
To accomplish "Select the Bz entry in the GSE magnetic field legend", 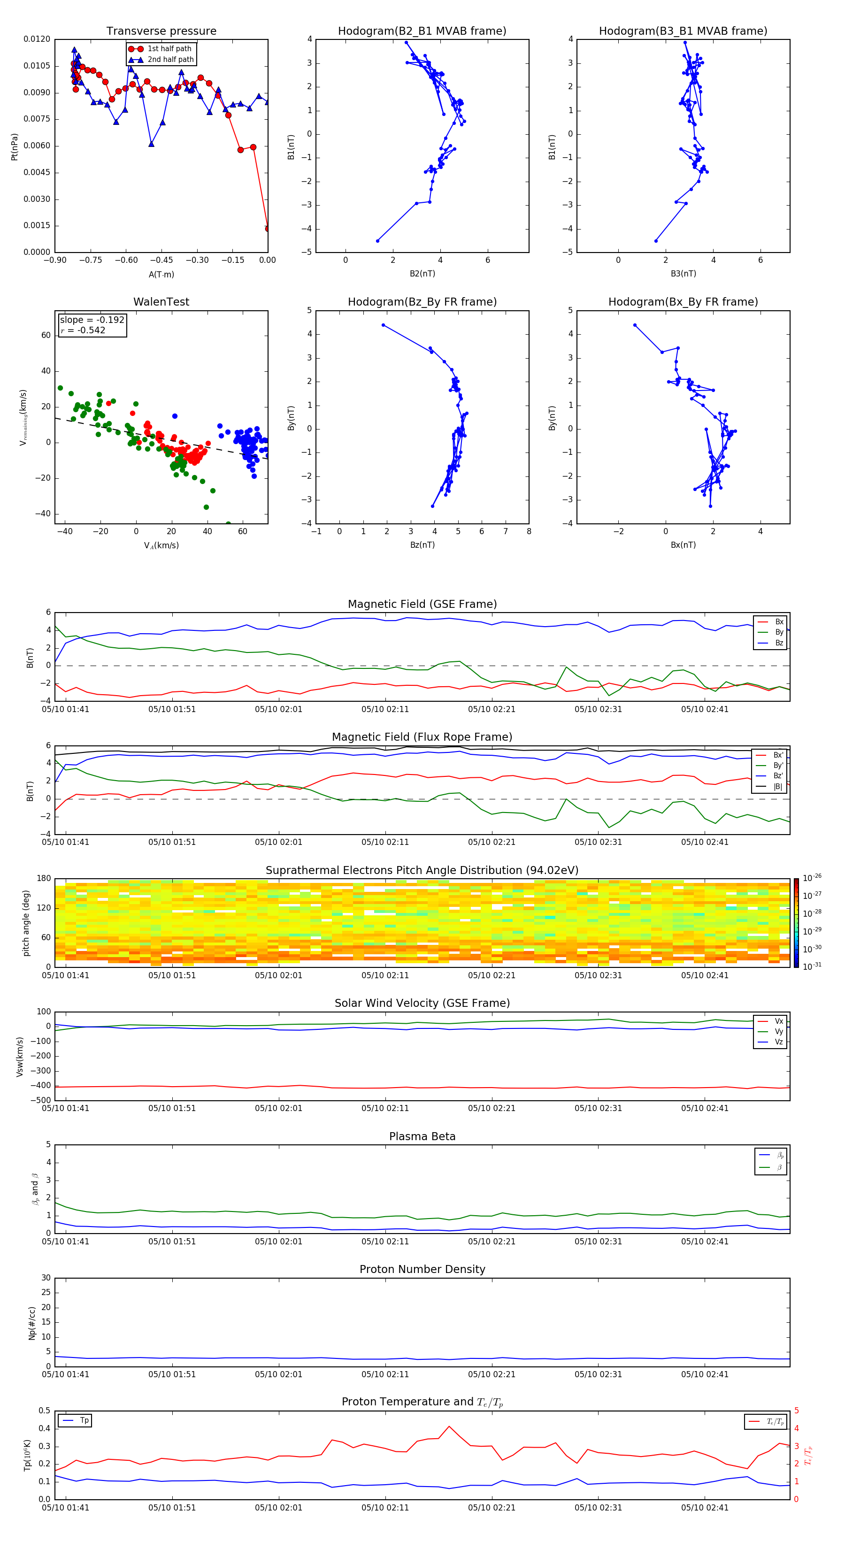I will [770, 643].
